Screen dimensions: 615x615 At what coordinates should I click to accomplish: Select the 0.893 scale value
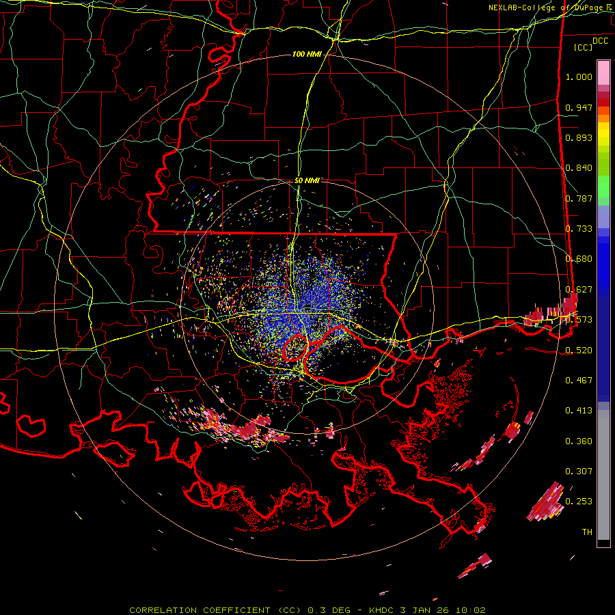(x=579, y=137)
